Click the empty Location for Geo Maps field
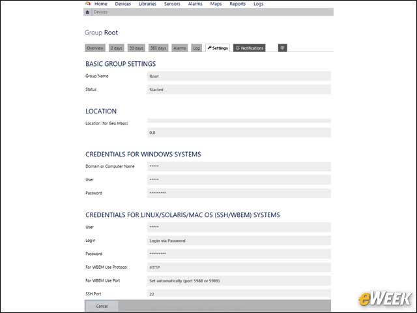This screenshot has height=313, width=417. [239, 121]
